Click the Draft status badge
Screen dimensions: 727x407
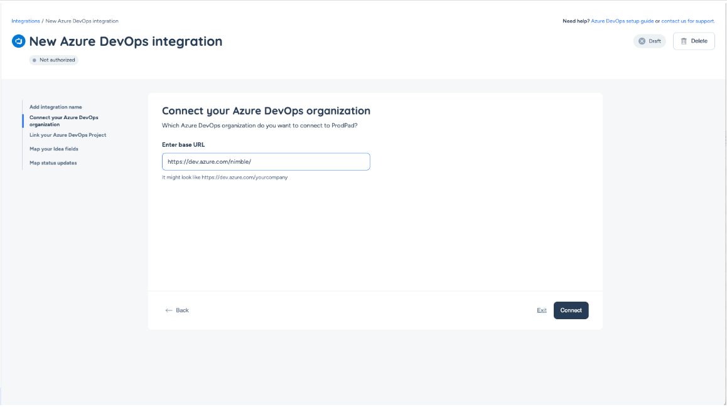[650, 41]
